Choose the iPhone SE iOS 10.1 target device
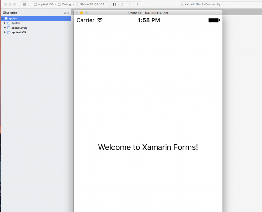The image size is (262, 212). coord(90,4)
